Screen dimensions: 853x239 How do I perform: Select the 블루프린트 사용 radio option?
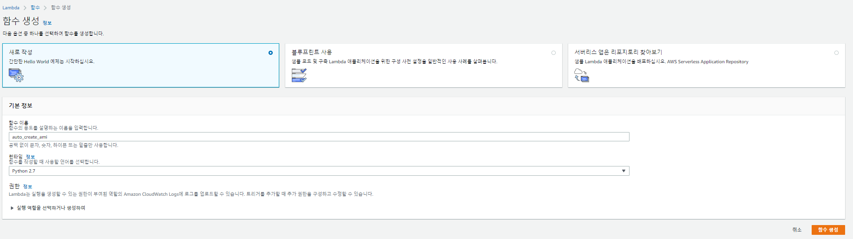coord(553,53)
